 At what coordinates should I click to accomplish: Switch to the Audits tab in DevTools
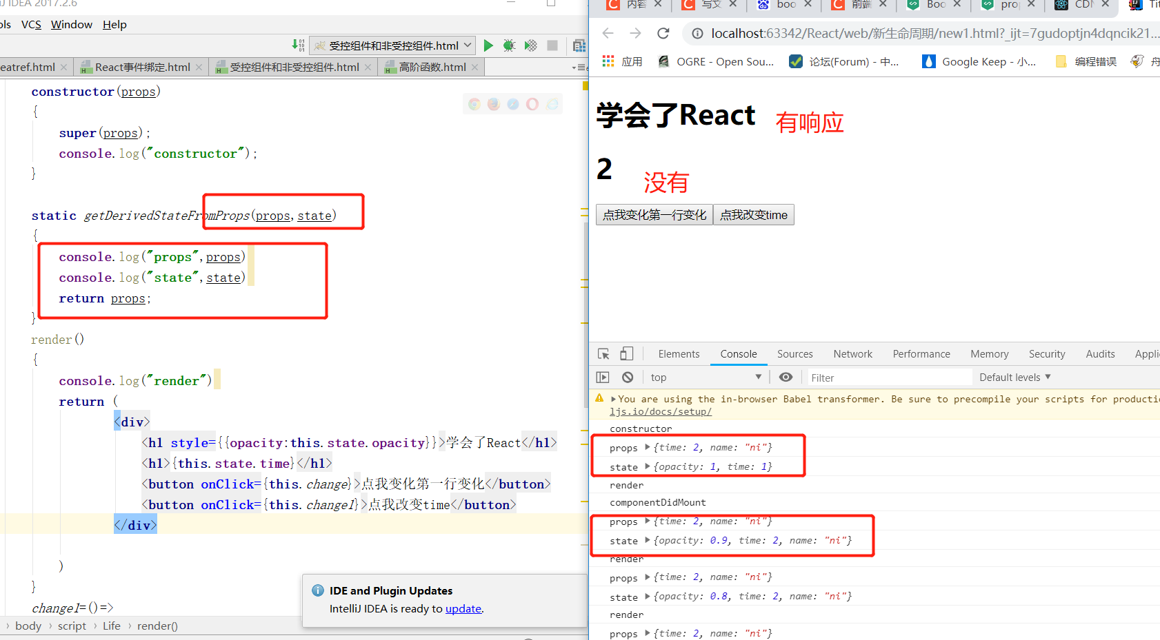pyautogui.click(x=1100, y=354)
